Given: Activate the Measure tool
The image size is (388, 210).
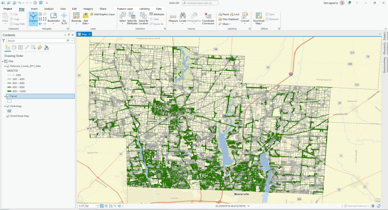Looking at the screenshot, I should 173,18.
